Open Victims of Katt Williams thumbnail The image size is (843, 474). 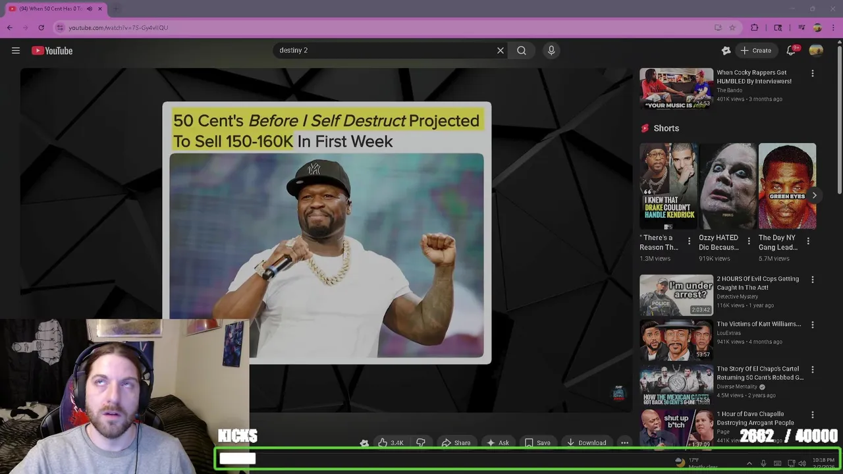[676, 340]
